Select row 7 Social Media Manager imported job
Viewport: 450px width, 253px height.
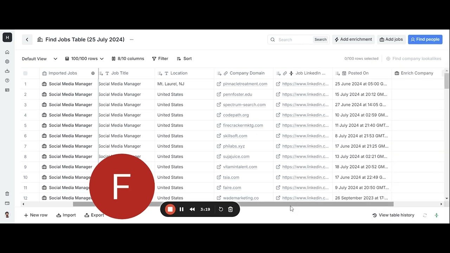tap(69, 146)
